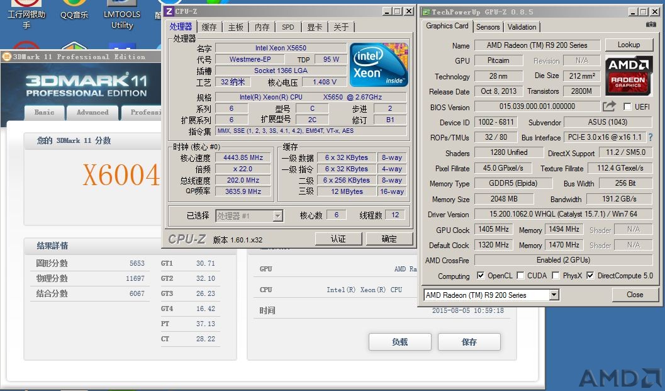Select the Graphics Card tab in GPU-Z
The image size is (665, 391).
447,26
